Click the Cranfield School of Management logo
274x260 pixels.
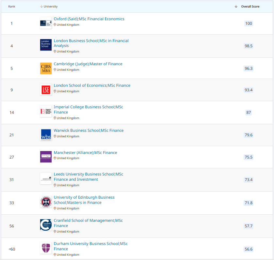click(x=46, y=225)
